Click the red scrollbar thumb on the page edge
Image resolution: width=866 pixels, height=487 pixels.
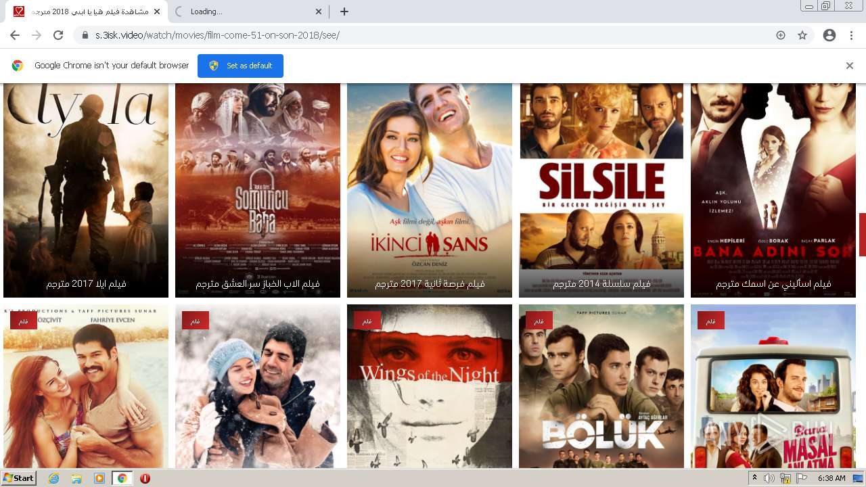point(863,234)
